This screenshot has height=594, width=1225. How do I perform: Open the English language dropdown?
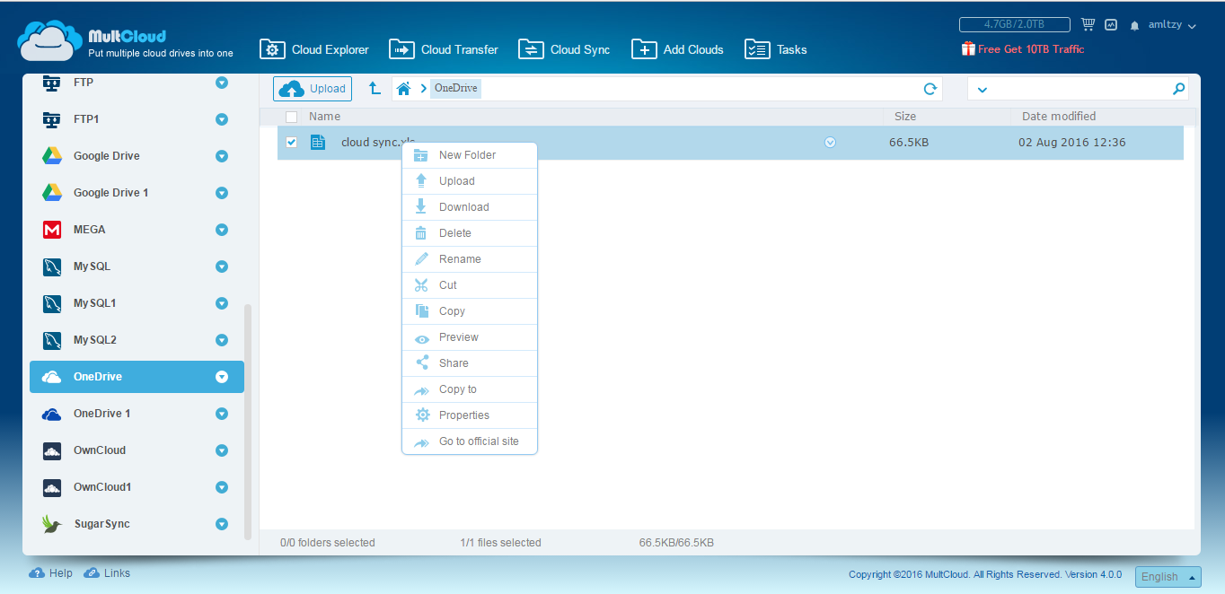[x=1168, y=576]
